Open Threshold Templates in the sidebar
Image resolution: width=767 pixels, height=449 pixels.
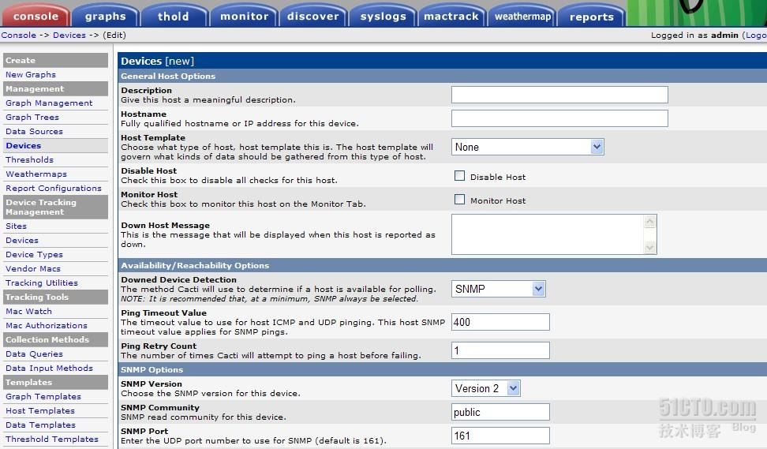(x=52, y=439)
